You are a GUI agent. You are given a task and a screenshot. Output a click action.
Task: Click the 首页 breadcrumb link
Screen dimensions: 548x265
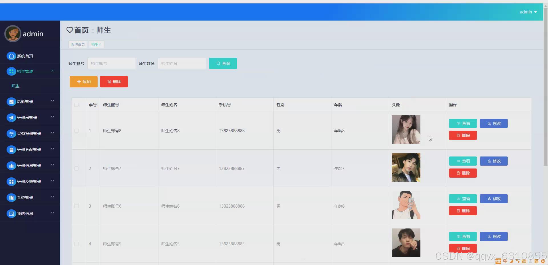coord(81,30)
